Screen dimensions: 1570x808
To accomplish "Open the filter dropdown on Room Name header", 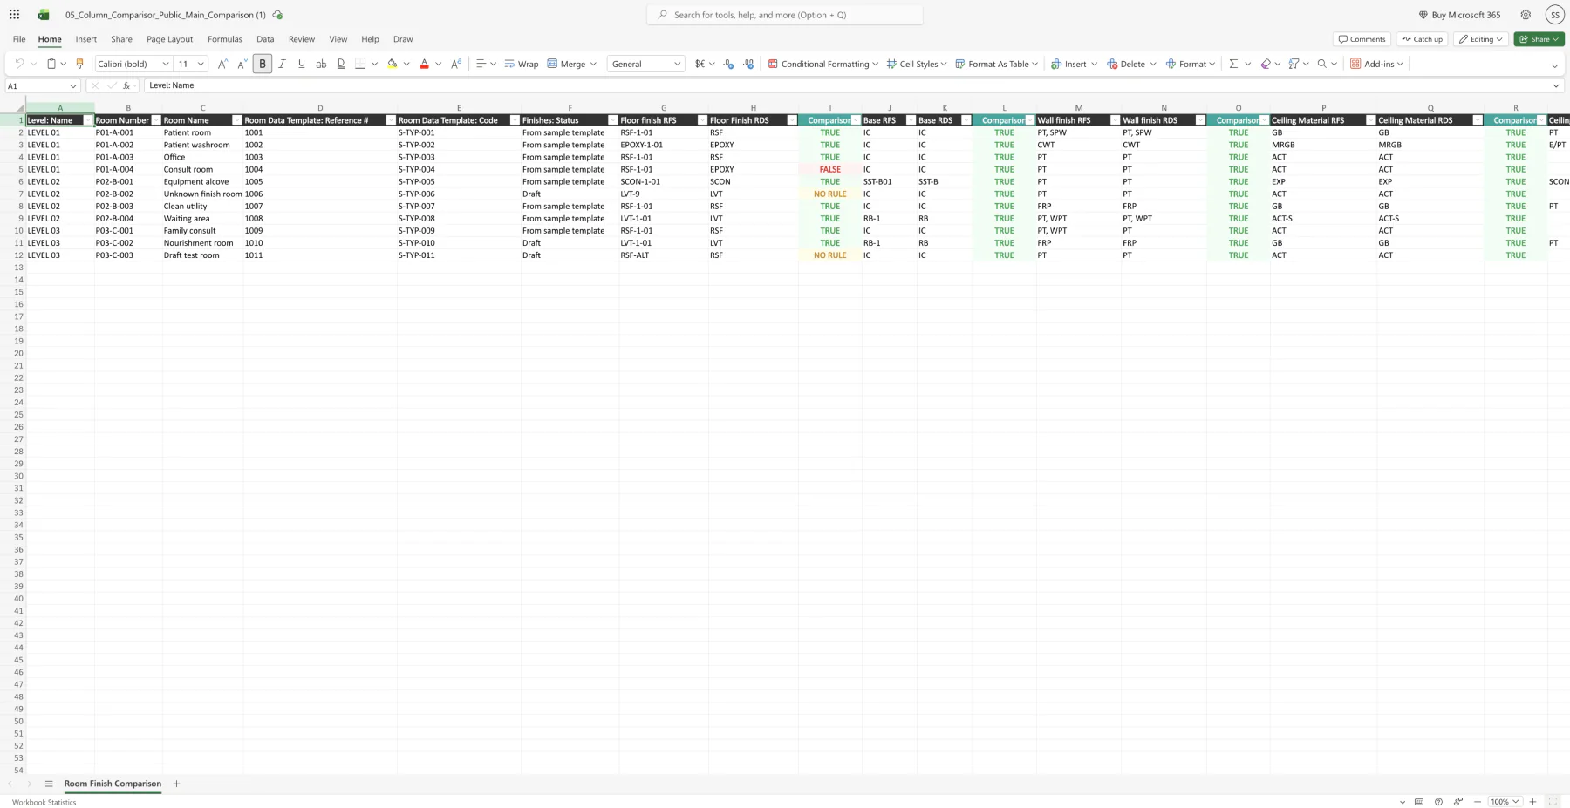I will click(237, 119).
